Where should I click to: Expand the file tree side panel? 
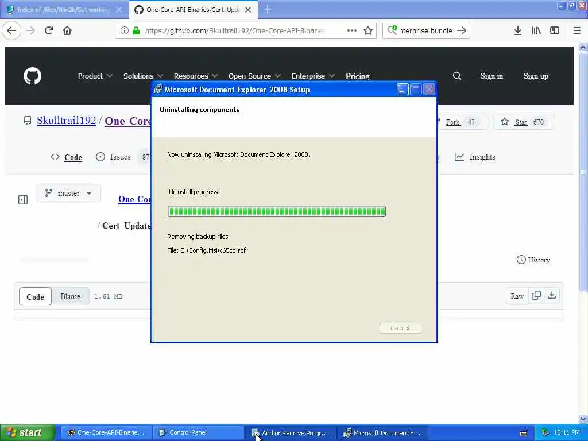23,199
